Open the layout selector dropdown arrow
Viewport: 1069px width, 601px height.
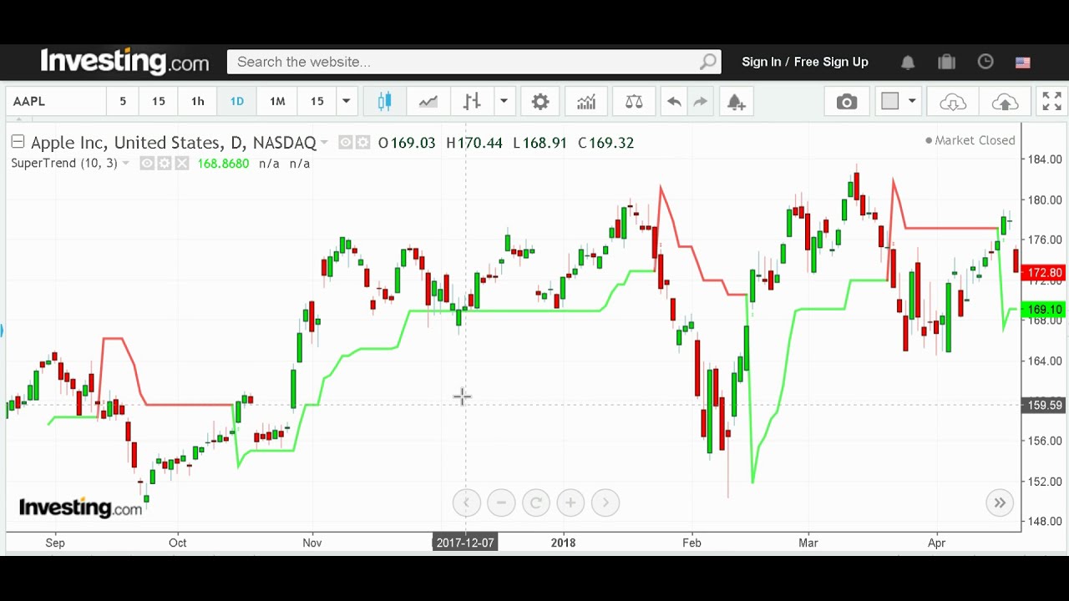[x=912, y=102]
